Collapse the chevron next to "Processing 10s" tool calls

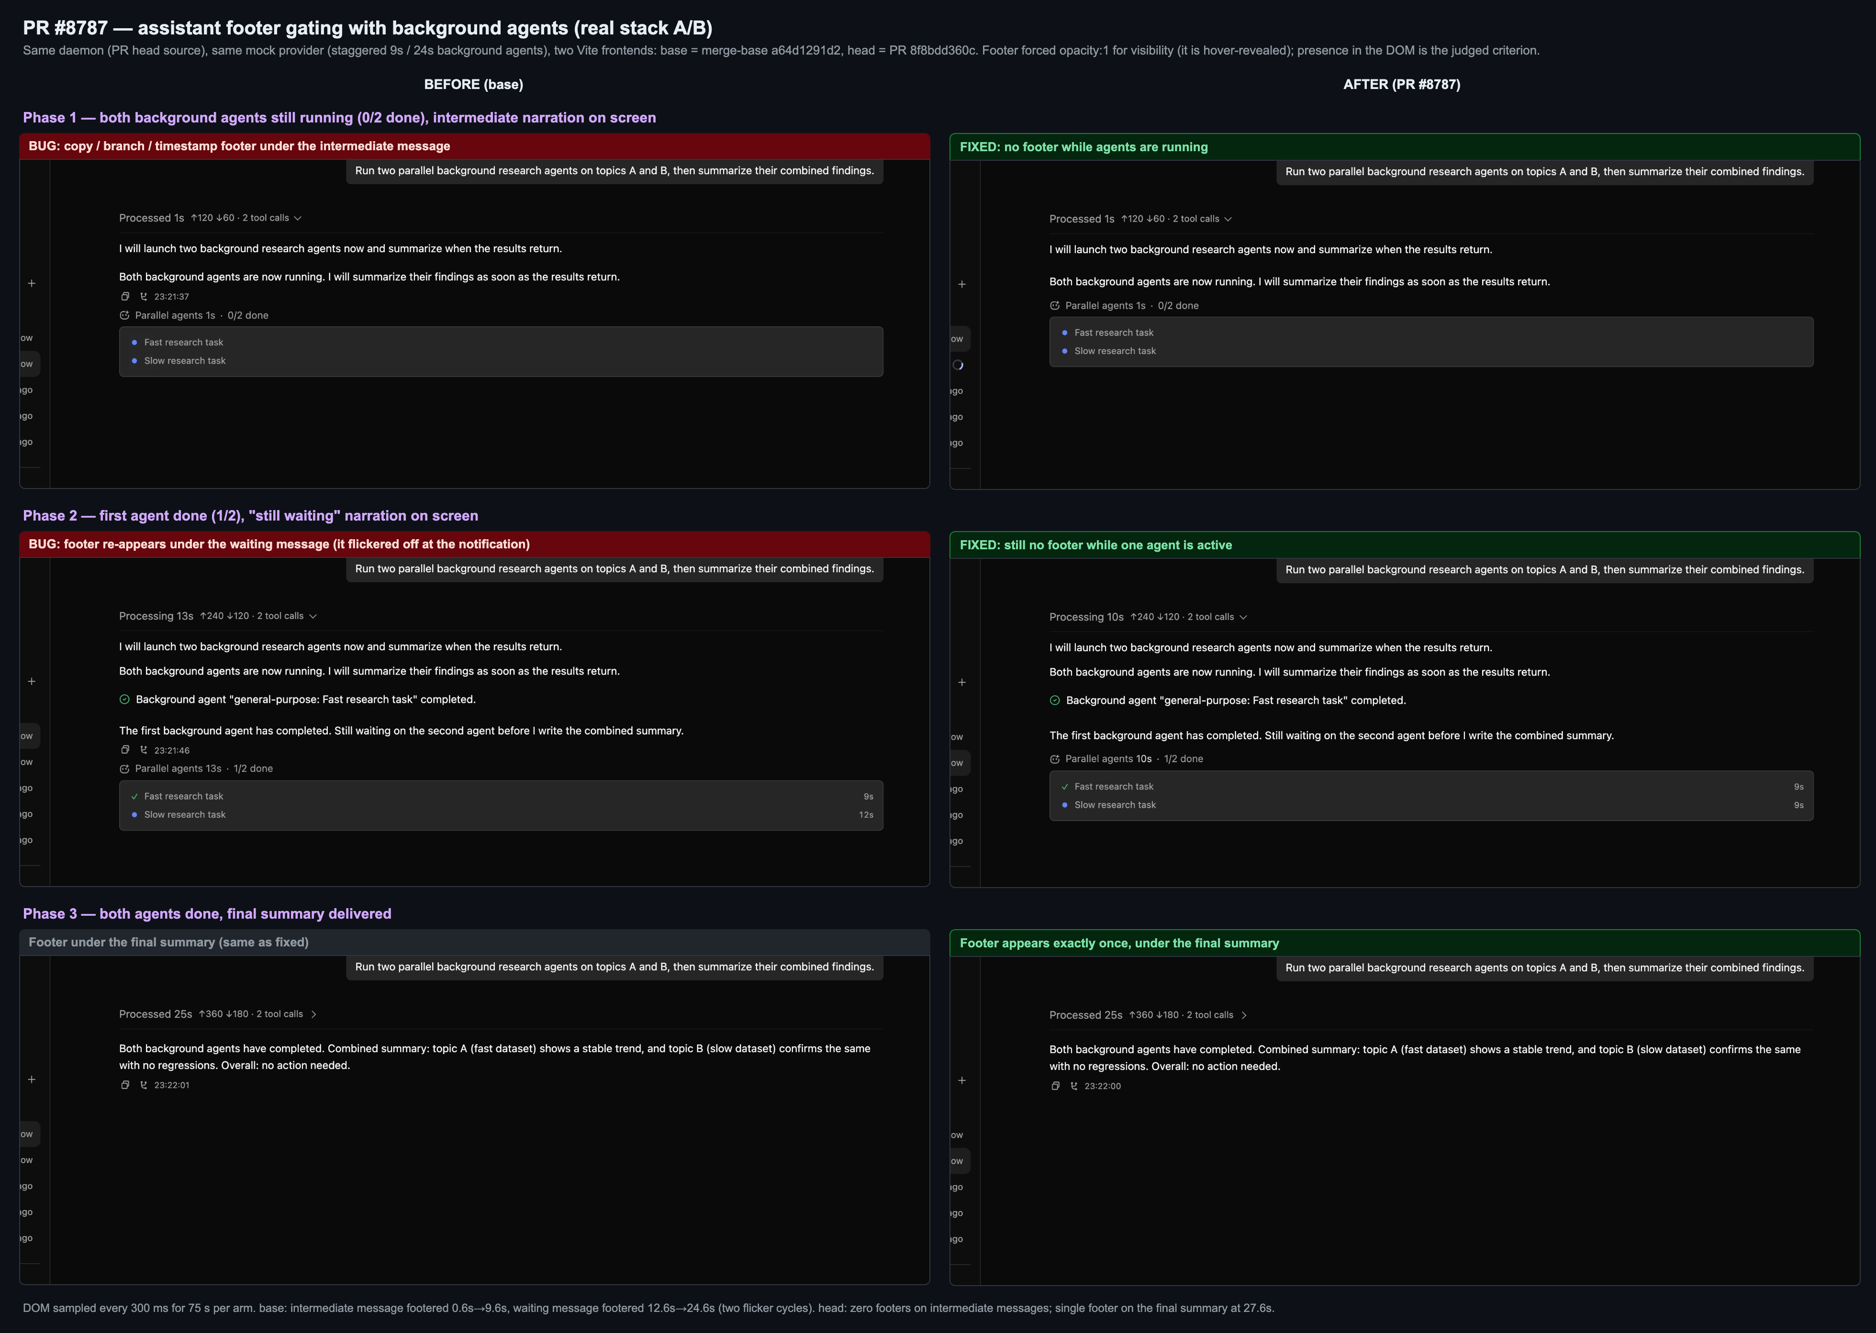coord(1242,616)
